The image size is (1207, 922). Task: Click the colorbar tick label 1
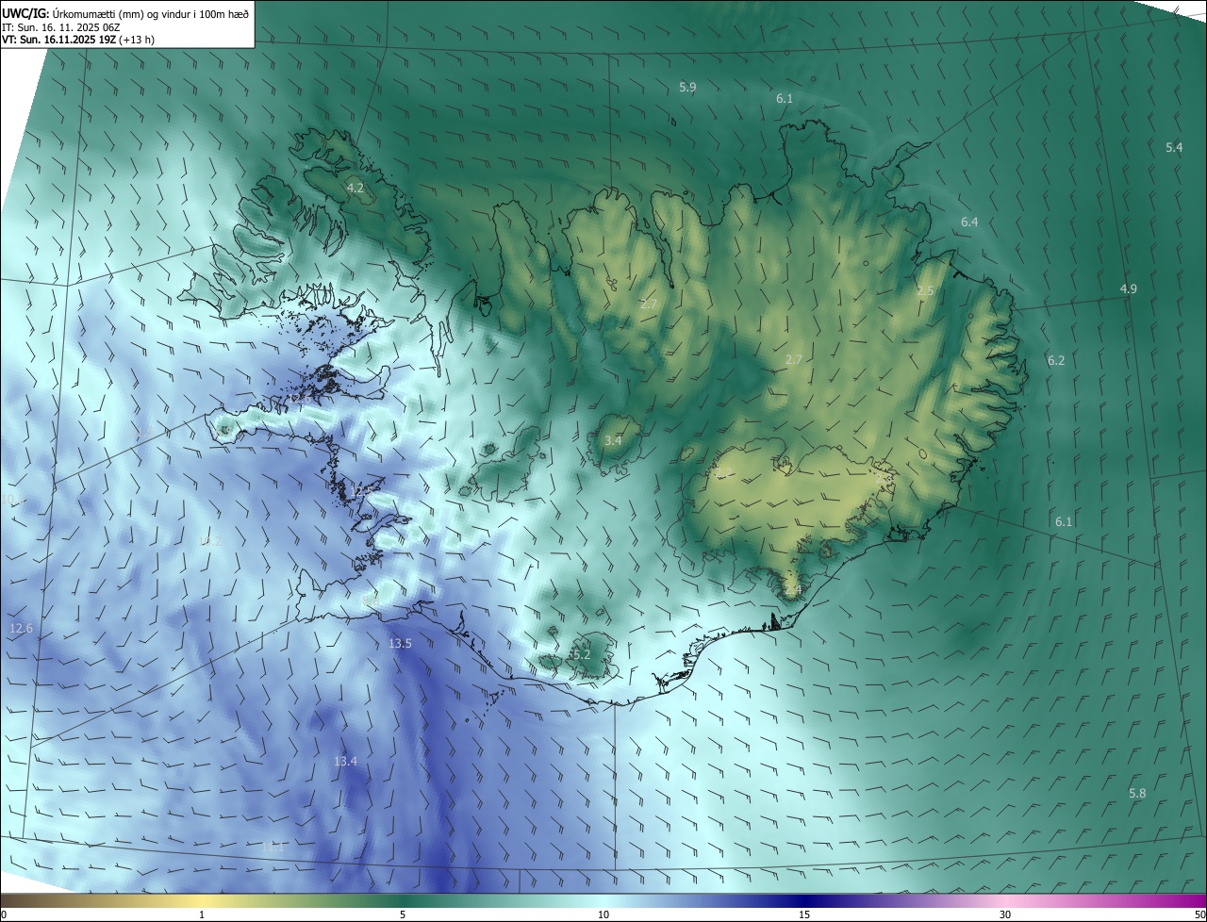click(203, 914)
